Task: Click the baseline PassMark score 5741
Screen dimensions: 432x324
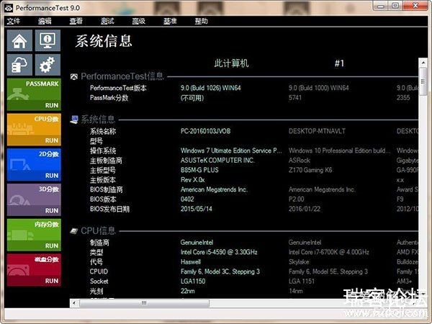Action: (295, 98)
